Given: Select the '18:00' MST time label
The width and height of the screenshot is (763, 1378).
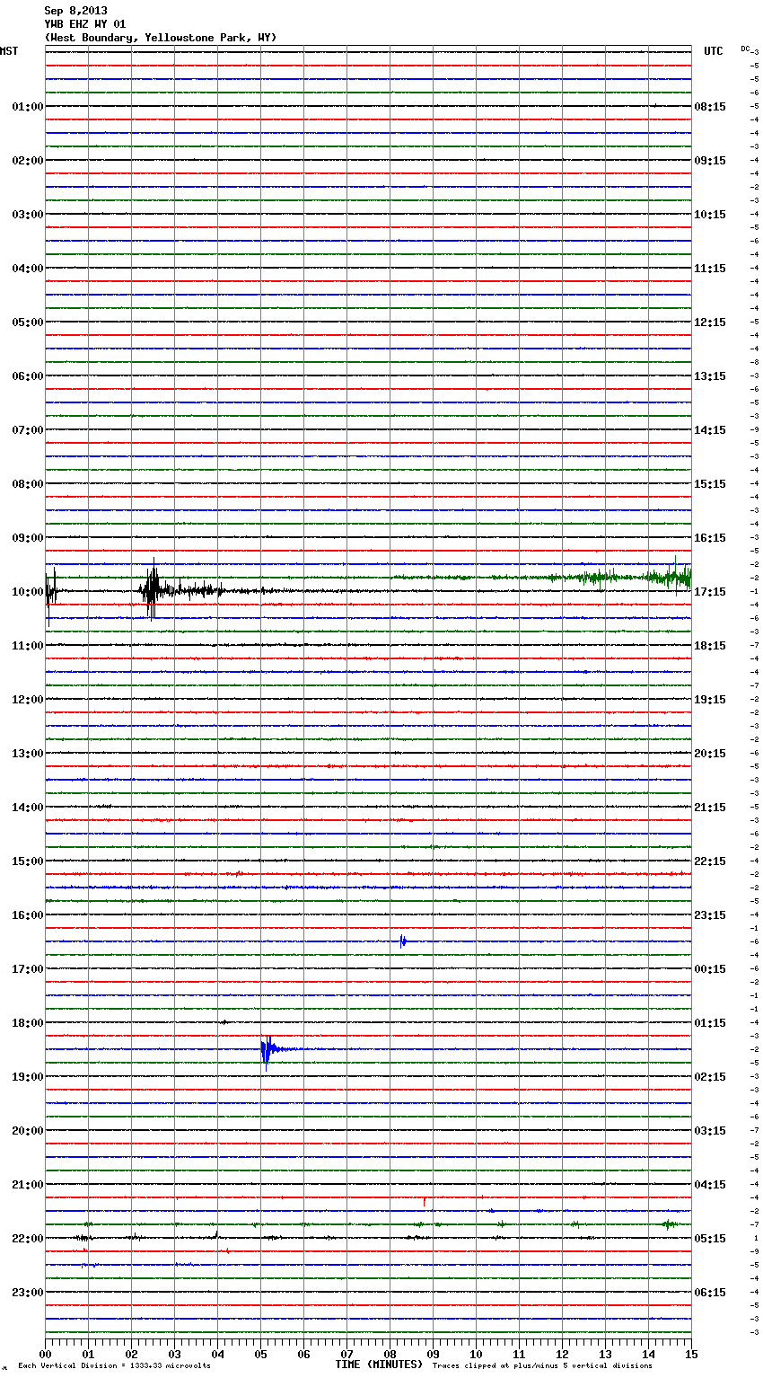Looking at the screenshot, I should click(27, 1023).
